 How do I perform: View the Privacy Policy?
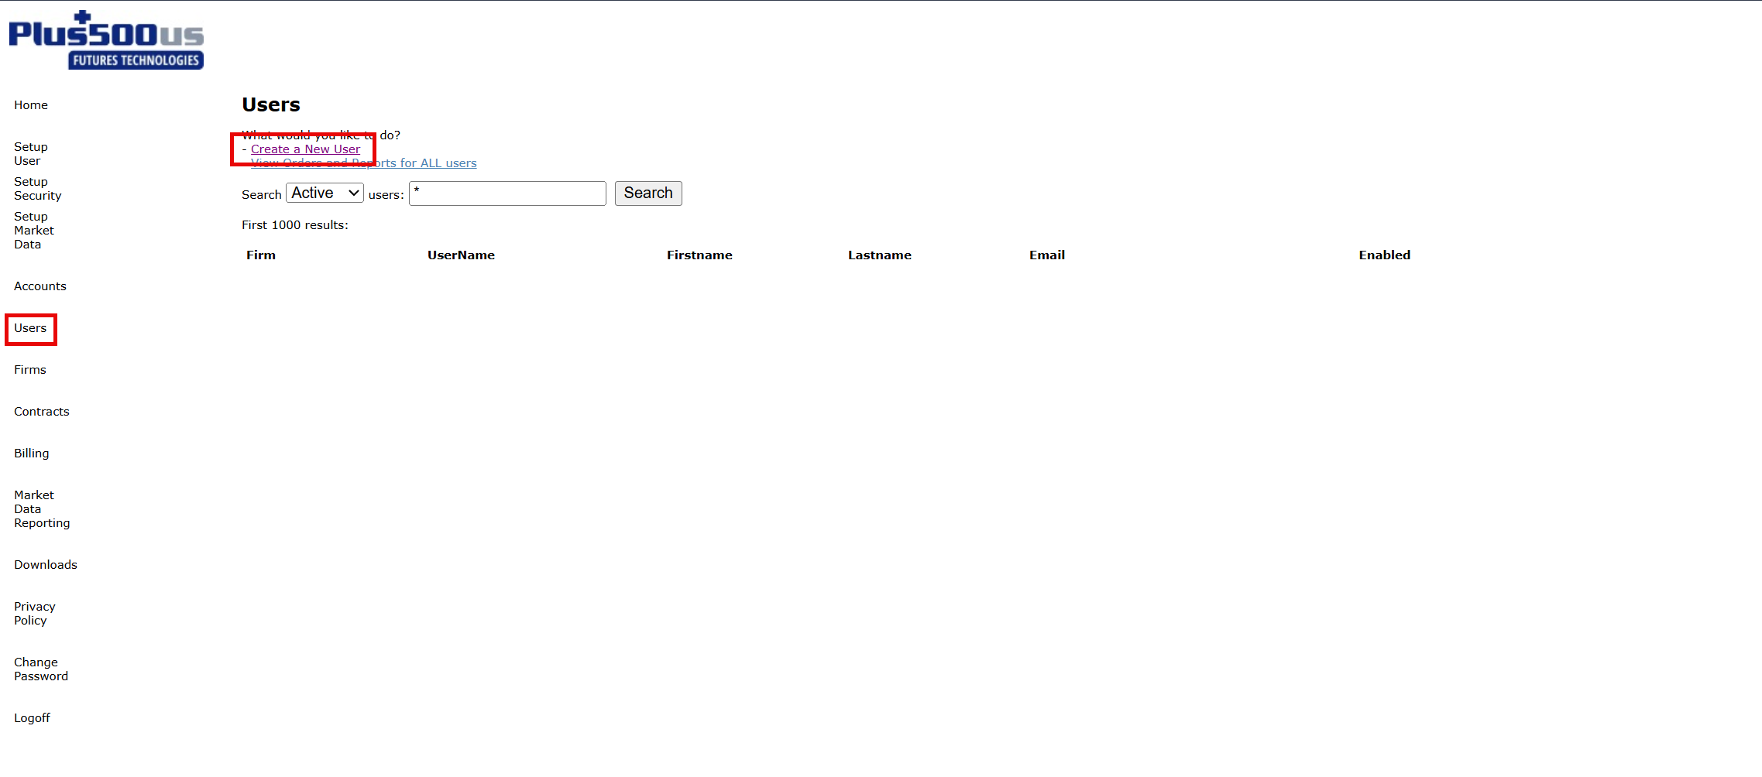click(x=35, y=614)
